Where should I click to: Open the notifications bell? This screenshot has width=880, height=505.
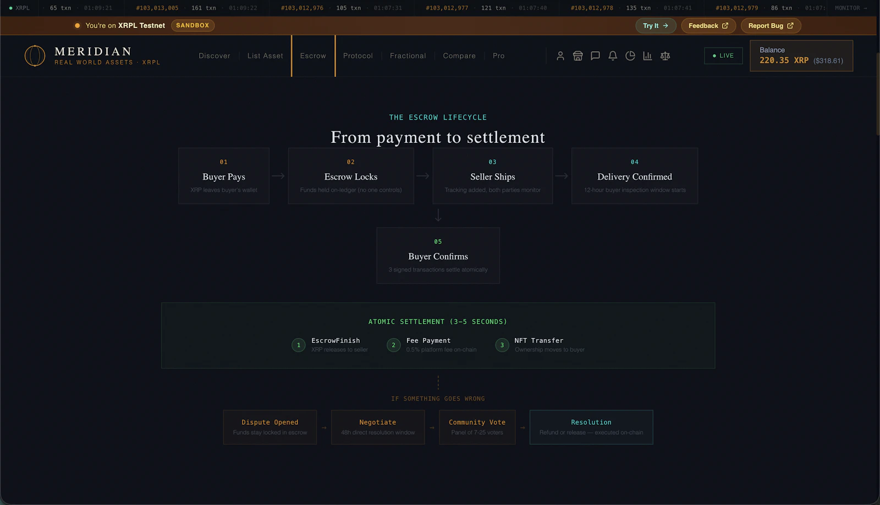613,56
